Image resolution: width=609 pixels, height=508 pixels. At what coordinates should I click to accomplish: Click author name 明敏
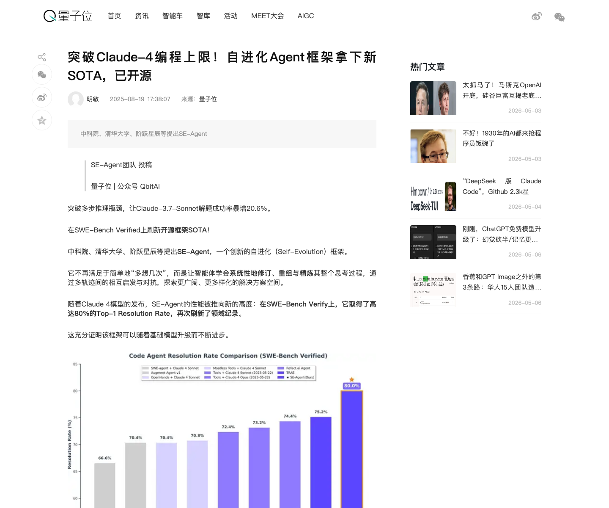(93, 99)
